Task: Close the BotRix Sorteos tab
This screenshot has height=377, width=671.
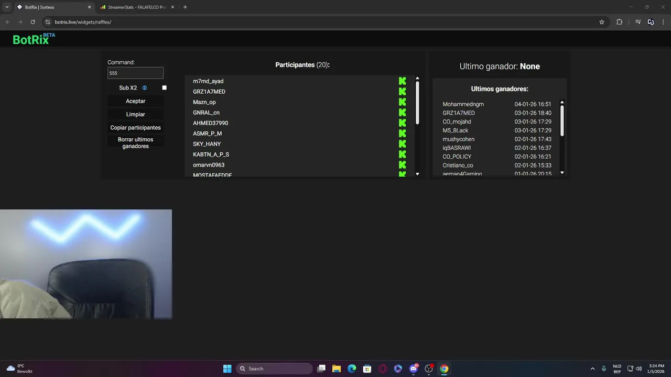Action: [89, 7]
